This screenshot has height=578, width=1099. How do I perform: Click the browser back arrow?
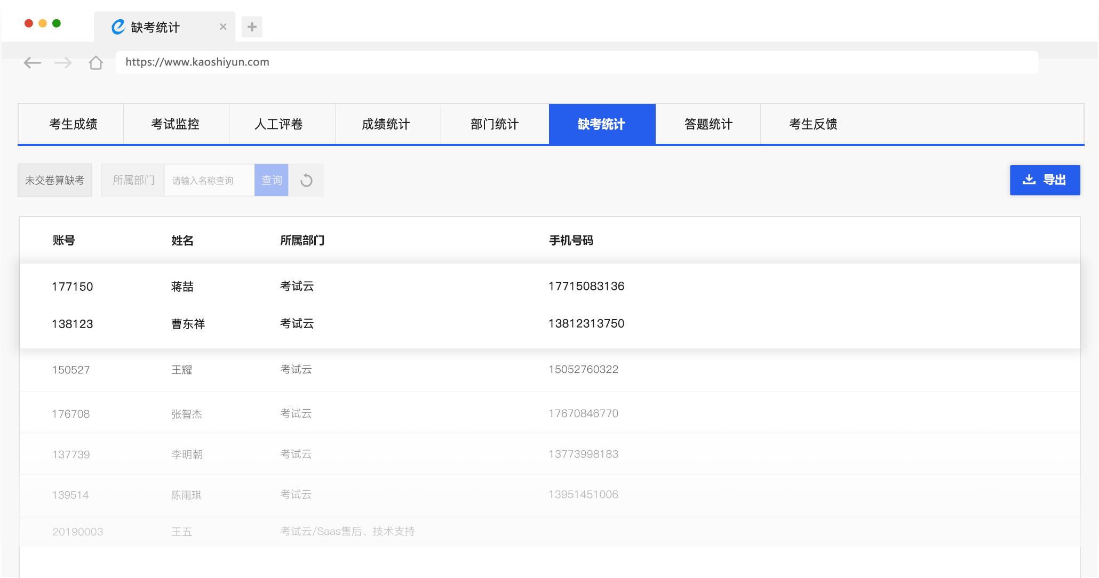[x=33, y=63]
